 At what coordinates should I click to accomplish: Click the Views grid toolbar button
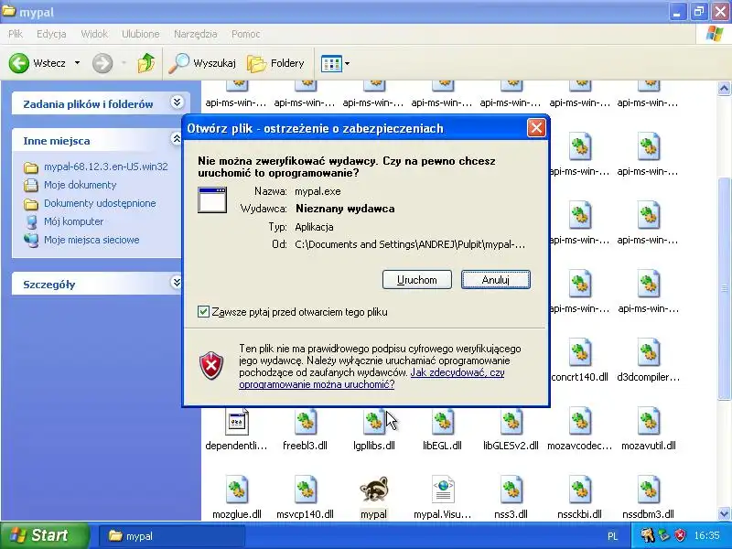pos(331,63)
